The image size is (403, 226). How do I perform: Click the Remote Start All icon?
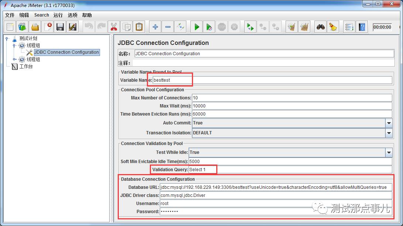(250, 27)
